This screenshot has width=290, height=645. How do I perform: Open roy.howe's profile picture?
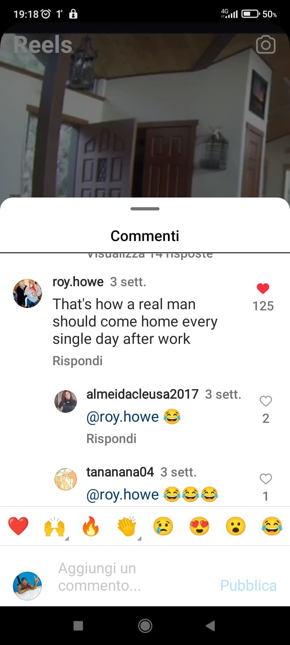click(27, 293)
